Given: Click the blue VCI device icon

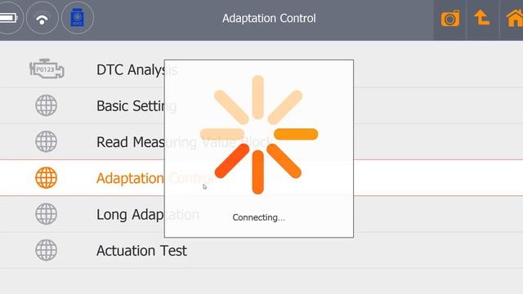Looking at the screenshot, I should pyautogui.click(x=78, y=18).
